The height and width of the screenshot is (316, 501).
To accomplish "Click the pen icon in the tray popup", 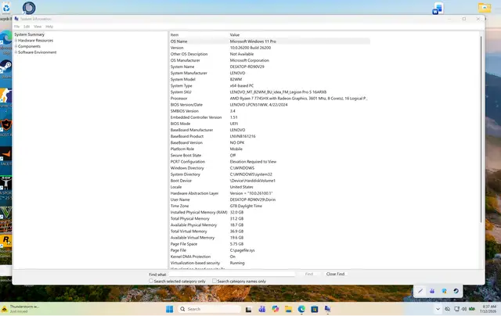I will click(x=420, y=291).
